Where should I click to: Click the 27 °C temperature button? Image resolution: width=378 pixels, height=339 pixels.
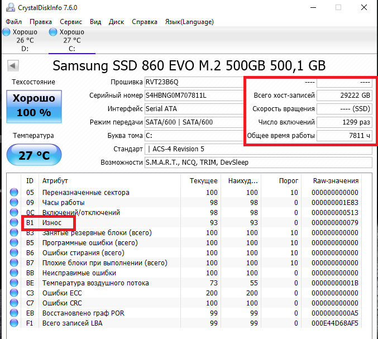[x=34, y=155]
